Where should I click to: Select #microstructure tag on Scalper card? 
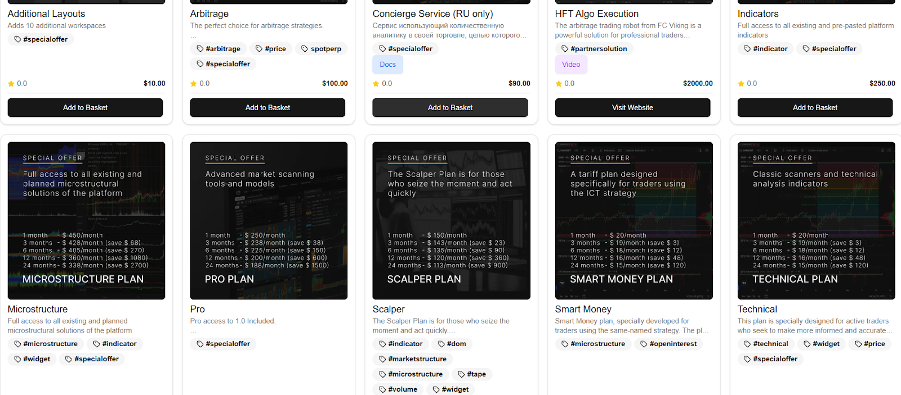(411, 374)
